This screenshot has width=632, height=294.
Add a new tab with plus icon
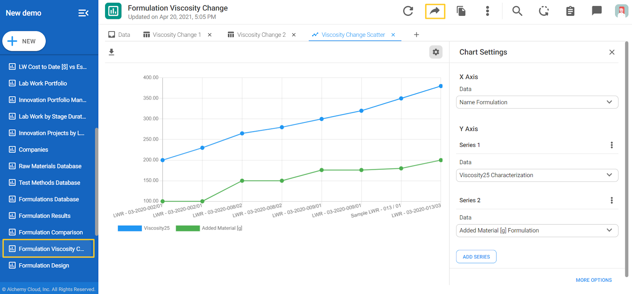[416, 35]
